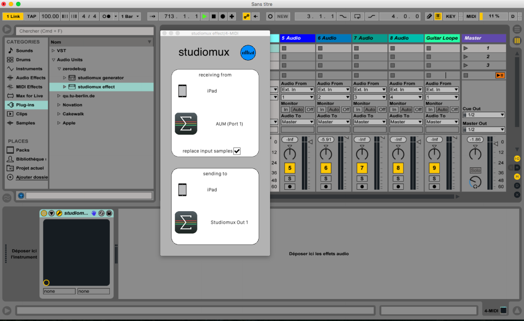Screen dimensions: 524x321
Task: Click the MIDI Arrangement Overdub plus button
Action: coord(232,17)
